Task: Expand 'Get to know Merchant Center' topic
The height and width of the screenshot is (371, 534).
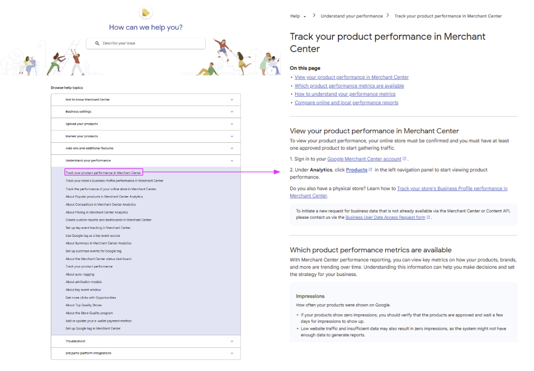Action: point(146,100)
